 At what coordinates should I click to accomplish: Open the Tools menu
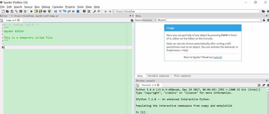pyautogui.click(x=80, y=7)
